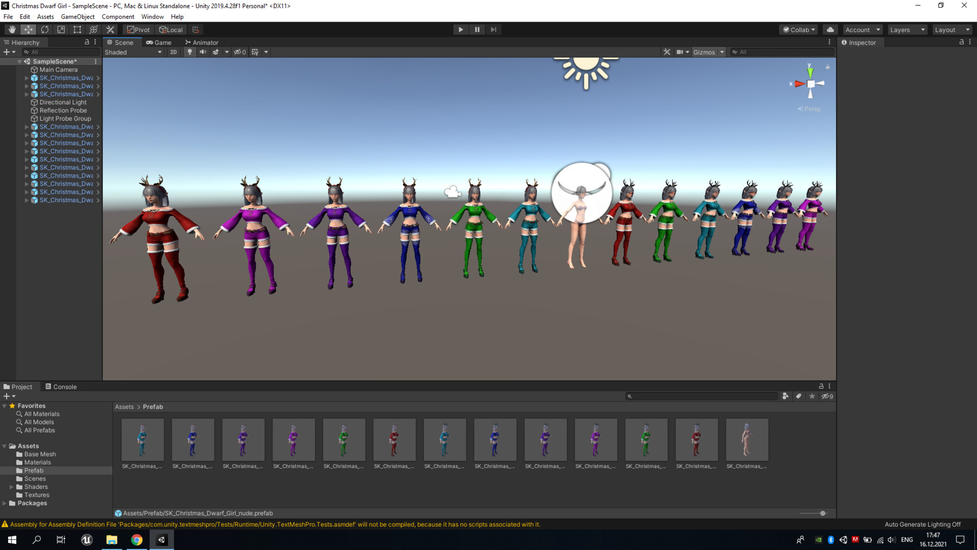Select the nude dwarf girl prefab thumbnail

tap(747, 440)
